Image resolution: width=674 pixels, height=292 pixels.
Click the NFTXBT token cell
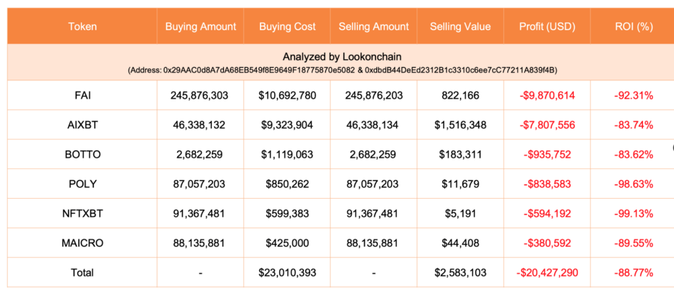(82, 213)
